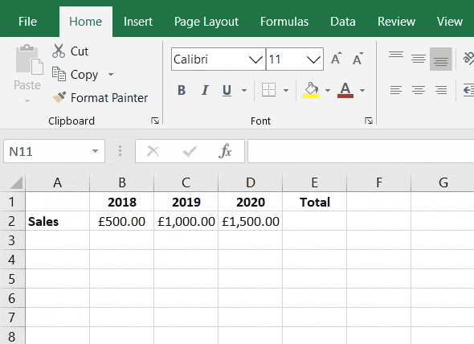Image resolution: width=474 pixels, height=344 pixels.
Task: Expand the font size 11 dropdown
Action: tap(313, 59)
